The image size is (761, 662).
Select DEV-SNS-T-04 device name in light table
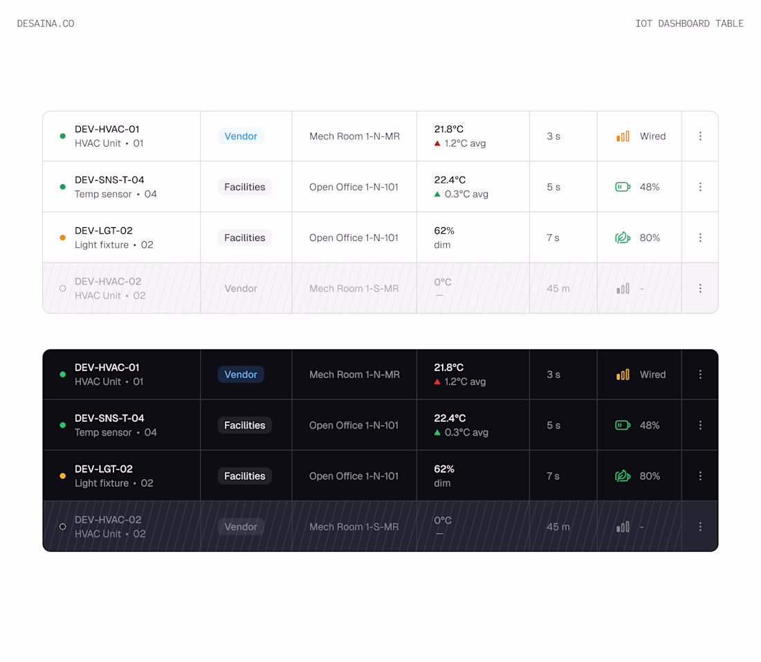point(109,180)
